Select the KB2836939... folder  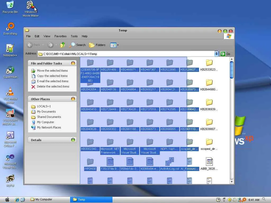tap(209, 105)
